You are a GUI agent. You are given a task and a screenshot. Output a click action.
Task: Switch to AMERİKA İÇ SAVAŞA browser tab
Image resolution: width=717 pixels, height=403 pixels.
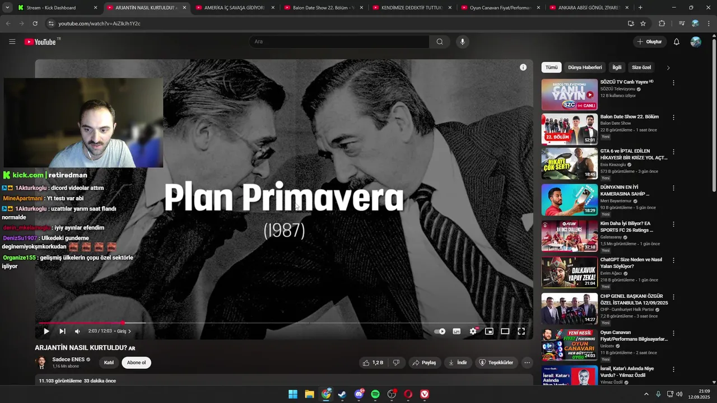pyautogui.click(x=235, y=8)
